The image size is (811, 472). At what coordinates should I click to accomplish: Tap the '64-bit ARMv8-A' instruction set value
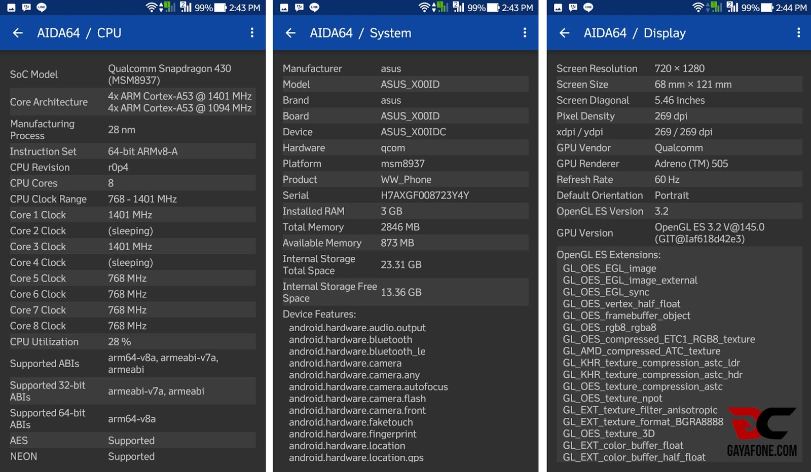143,151
